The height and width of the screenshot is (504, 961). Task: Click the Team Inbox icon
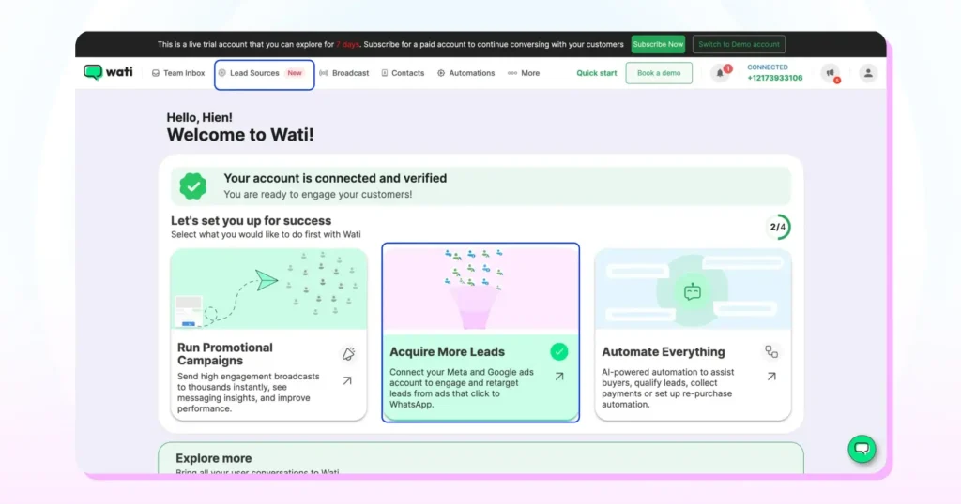(x=156, y=73)
